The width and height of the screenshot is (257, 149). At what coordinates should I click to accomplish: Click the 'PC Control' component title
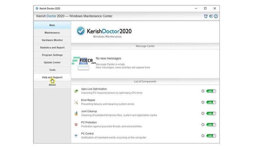tap(87, 133)
